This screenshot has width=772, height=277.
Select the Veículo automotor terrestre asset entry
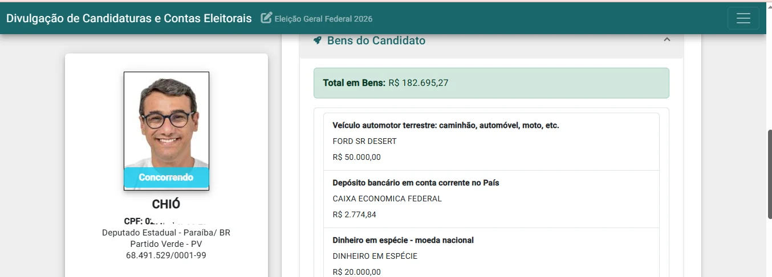[x=491, y=142]
